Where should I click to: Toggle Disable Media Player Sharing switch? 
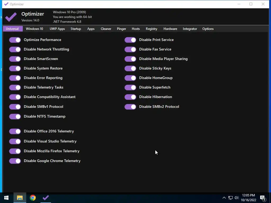[x=130, y=59]
